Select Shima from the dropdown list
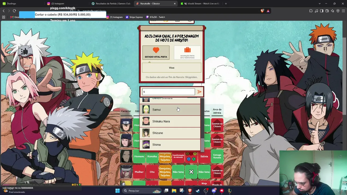The width and height of the screenshot is (347, 195). (170, 145)
